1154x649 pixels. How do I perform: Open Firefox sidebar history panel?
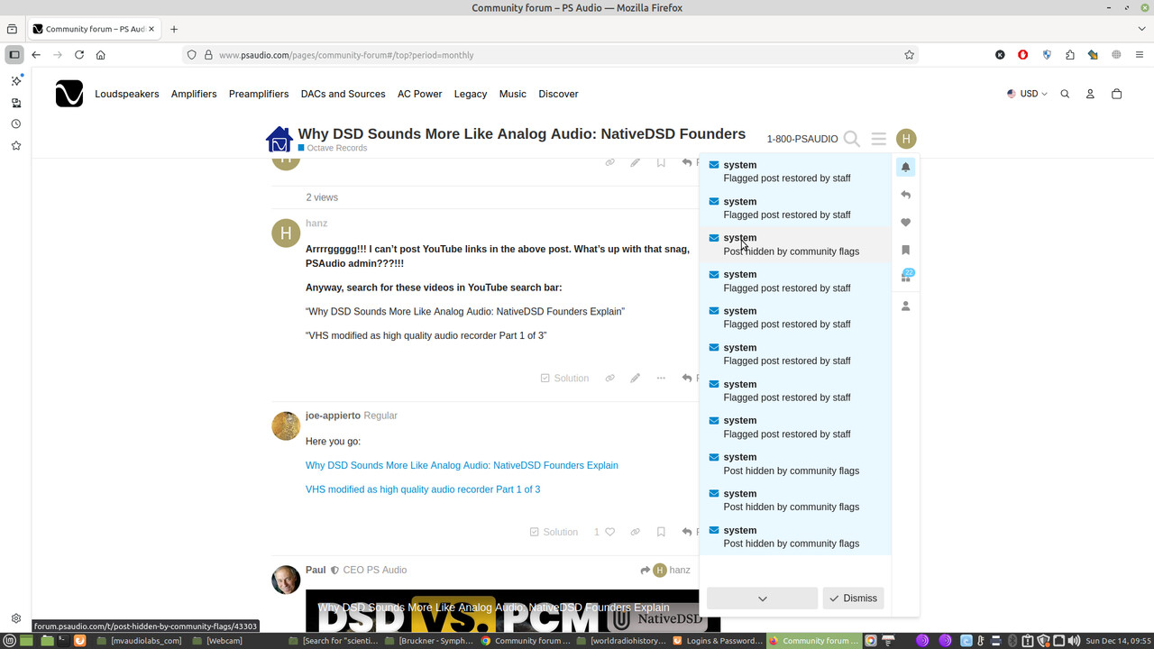pos(15,124)
